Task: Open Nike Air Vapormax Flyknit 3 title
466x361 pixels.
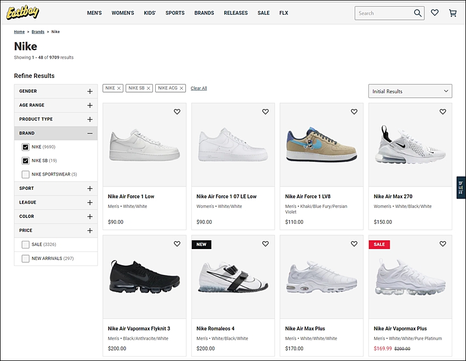Action: 139,329
